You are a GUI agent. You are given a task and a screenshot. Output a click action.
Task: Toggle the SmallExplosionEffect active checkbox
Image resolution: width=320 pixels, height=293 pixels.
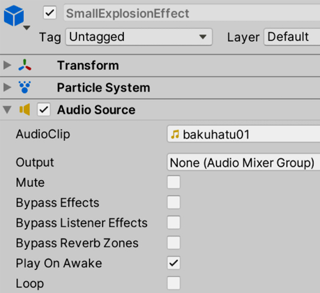[49, 13]
